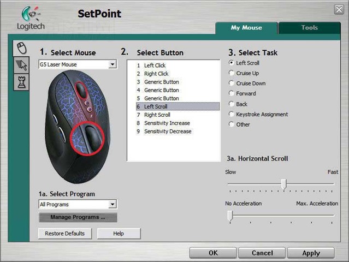
Task: Expand the G5 Laser Mouse dropdown
Action: [113, 64]
